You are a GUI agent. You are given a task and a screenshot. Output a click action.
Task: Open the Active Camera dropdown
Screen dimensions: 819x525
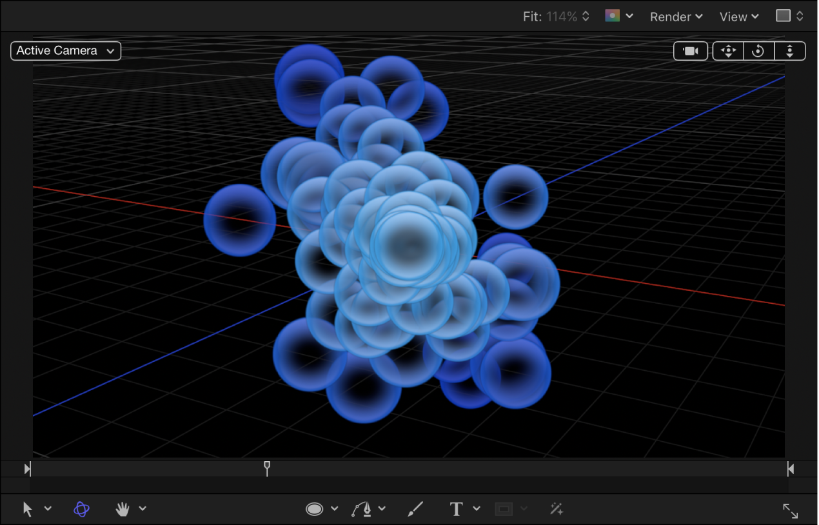click(65, 50)
